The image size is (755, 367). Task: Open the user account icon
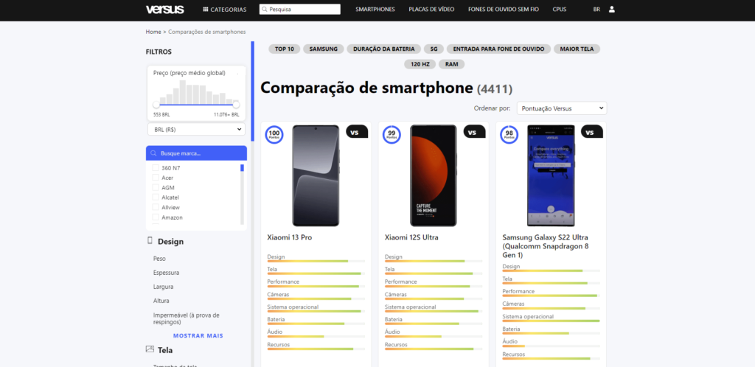(611, 10)
